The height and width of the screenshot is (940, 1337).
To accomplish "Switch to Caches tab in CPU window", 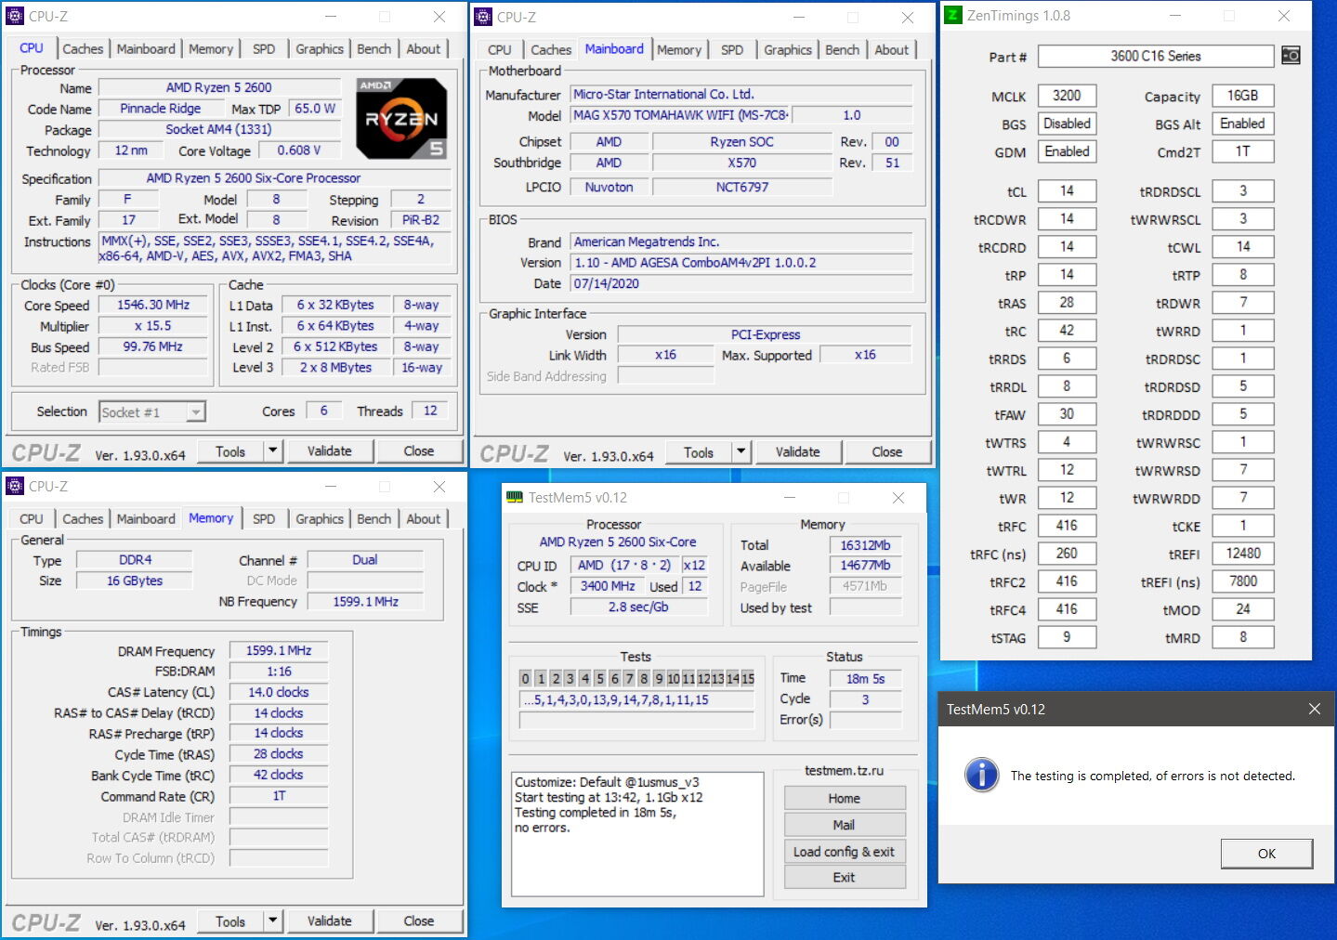I will [83, 49].
